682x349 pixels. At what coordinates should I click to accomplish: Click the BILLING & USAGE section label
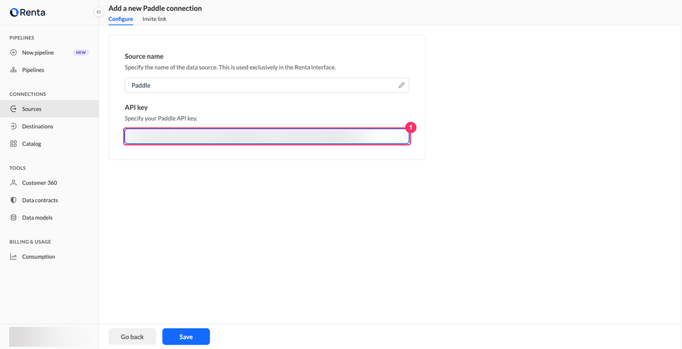(x=30, y=242)
